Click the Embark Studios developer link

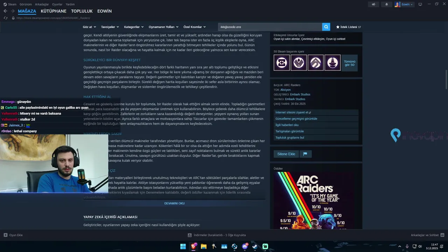(300, 94)
